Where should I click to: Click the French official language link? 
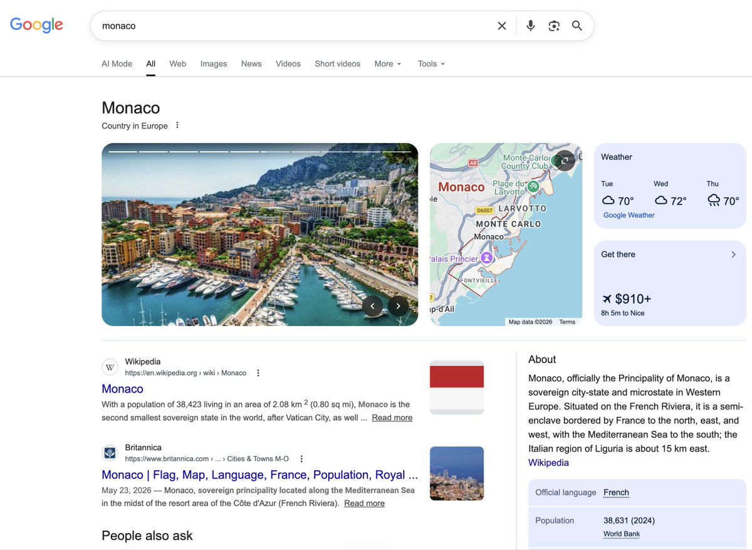pos(617,492)
